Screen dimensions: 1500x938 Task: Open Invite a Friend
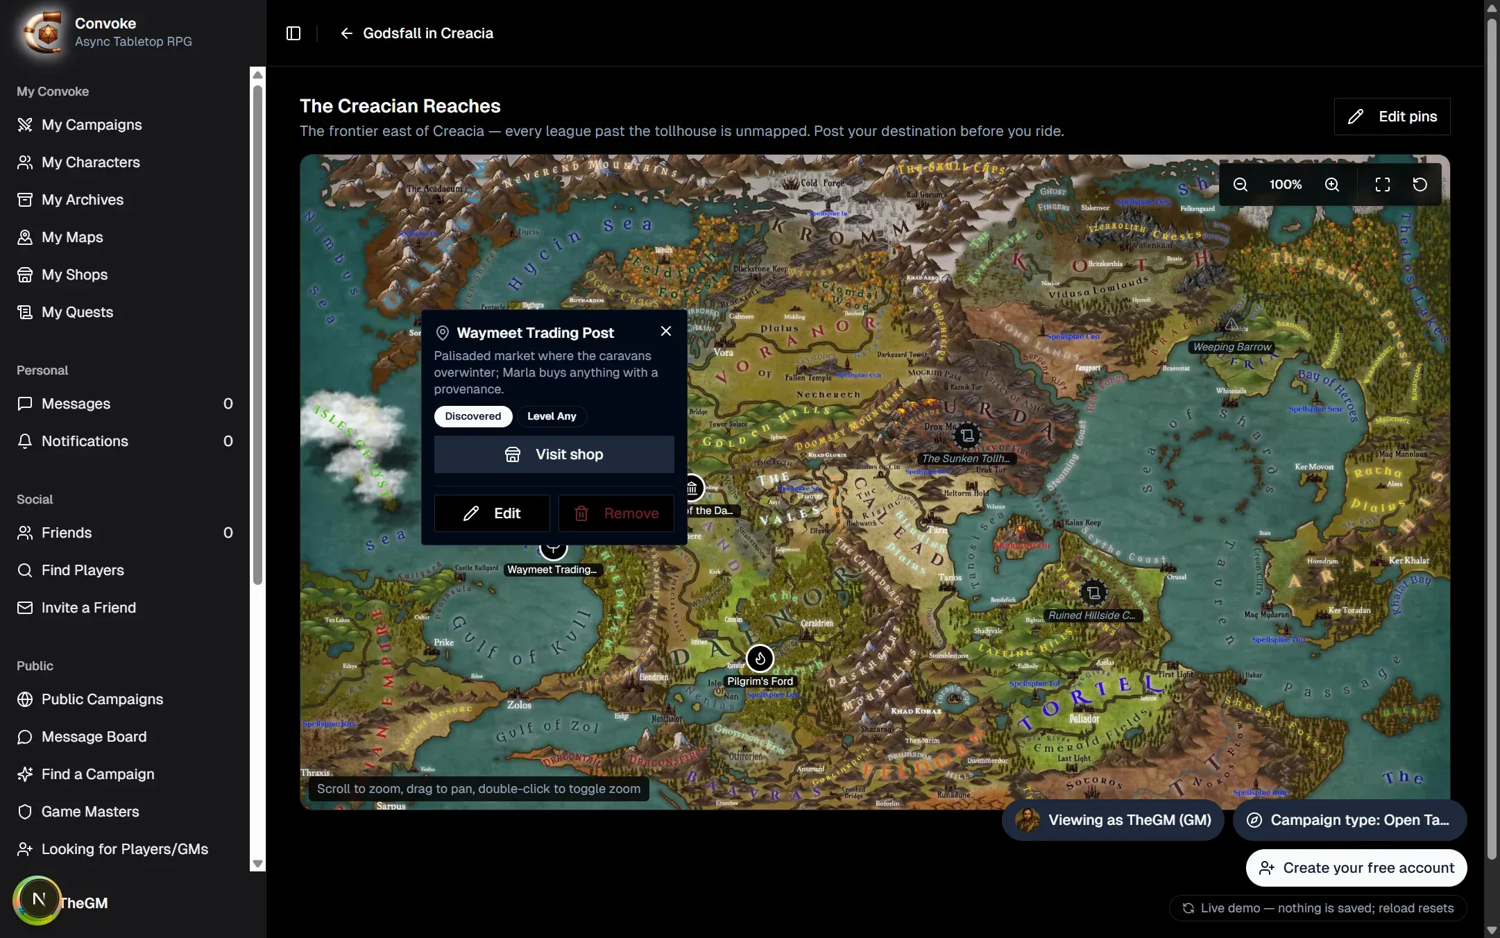coord(125,608)
